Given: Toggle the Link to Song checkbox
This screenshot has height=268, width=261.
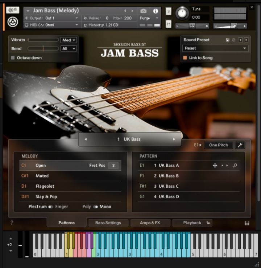Looking at the screenshot, I should coord(185,58).
